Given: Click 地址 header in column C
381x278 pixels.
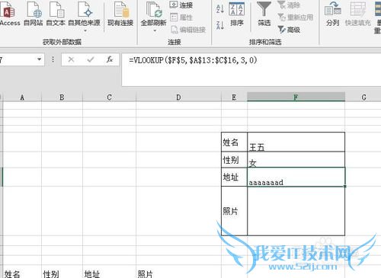Looking at the screenshot, I should tap(92, 274).
